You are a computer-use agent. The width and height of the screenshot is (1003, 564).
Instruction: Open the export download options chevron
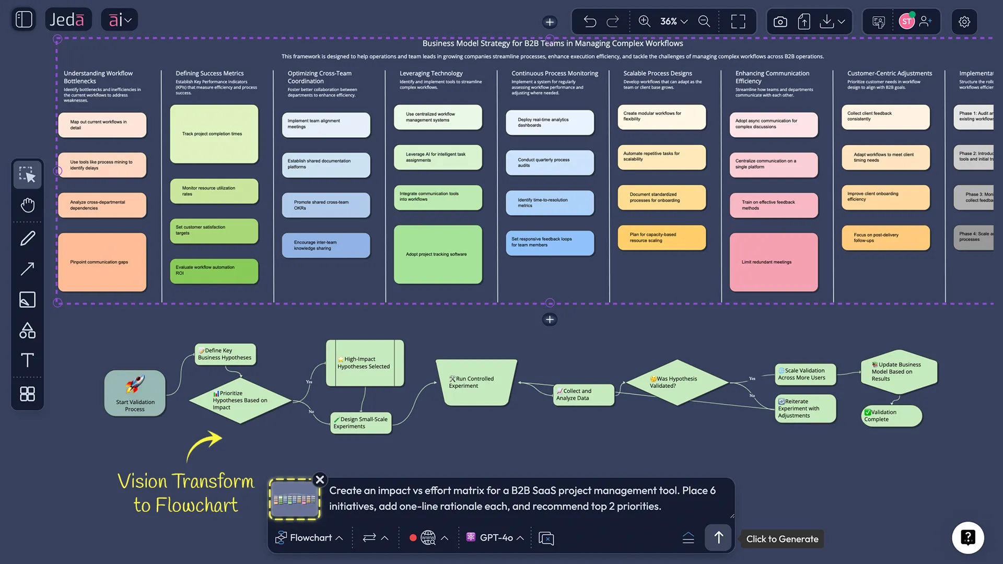(x=841, y=21)
